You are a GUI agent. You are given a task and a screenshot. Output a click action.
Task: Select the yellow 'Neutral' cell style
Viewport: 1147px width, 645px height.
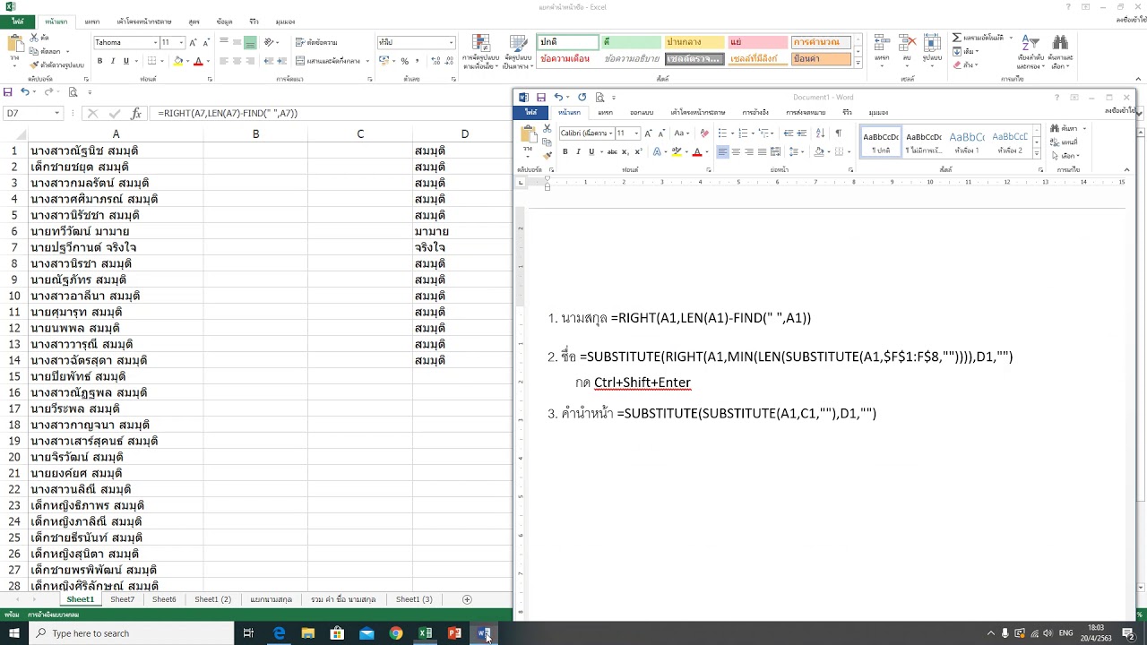point(694,42)
